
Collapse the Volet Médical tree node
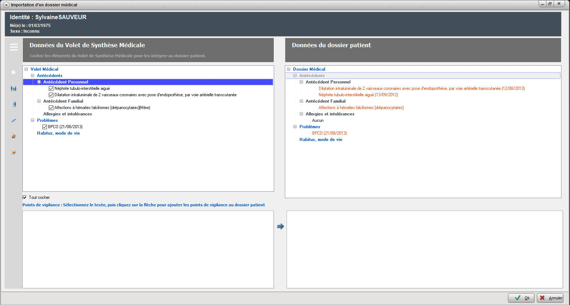pos(26,69)
